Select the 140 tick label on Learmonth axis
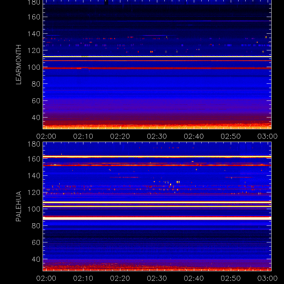Screen dimensions: 284x284 coord(34,34)
